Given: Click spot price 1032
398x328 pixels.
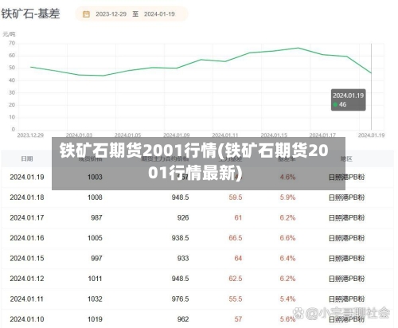Looking at the screenshot, I should [x=95, y=299].
